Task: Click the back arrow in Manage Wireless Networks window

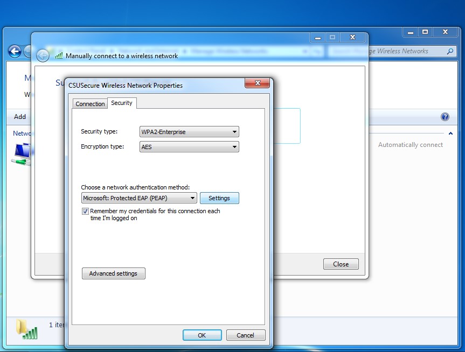Action: click(x=15, y=51)
